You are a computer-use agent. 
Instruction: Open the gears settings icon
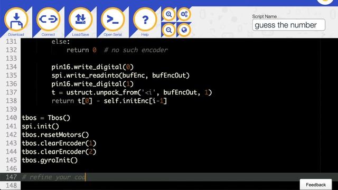coord(184,14)
